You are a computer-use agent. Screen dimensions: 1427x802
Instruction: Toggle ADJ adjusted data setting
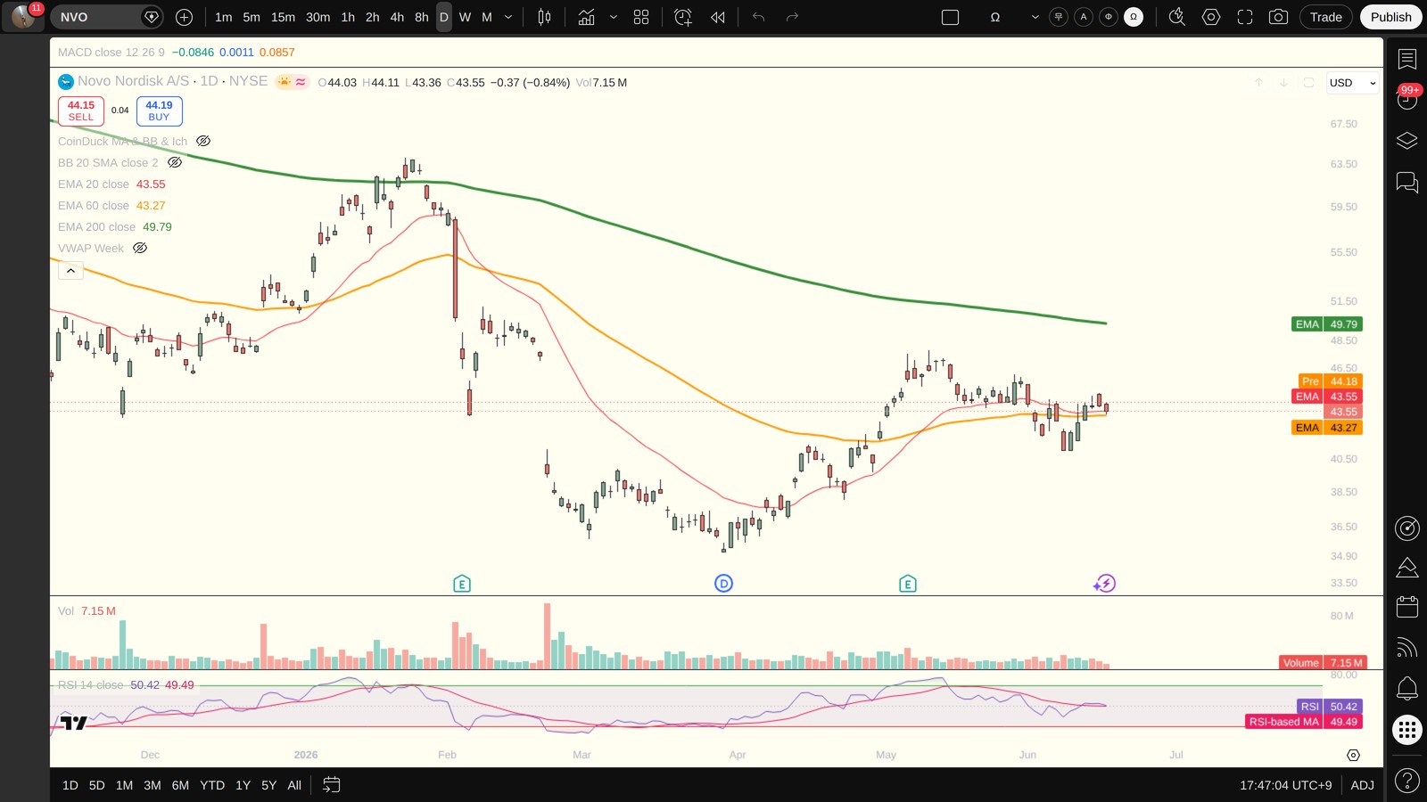(1362, 785)
